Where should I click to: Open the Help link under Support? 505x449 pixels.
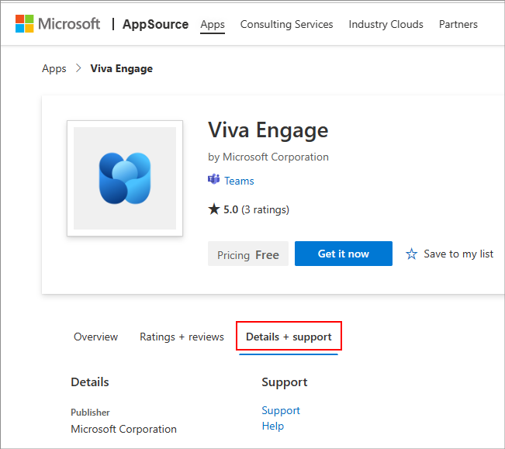273,426
